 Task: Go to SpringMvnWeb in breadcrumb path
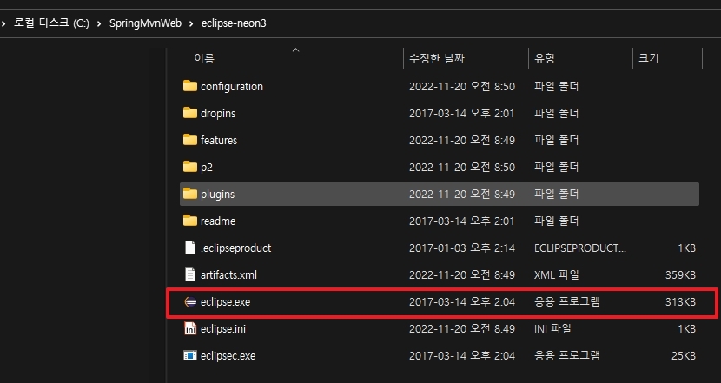(x=145, y=23)
